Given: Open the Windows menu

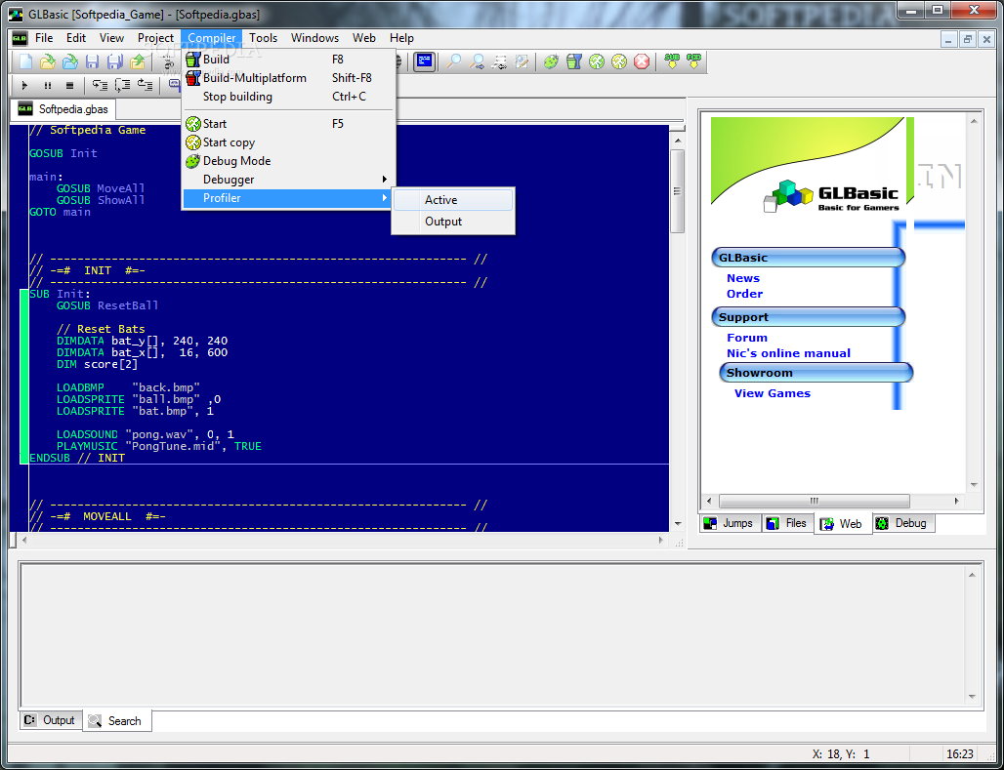Looking at the screenshot, I should click(315, 38).
